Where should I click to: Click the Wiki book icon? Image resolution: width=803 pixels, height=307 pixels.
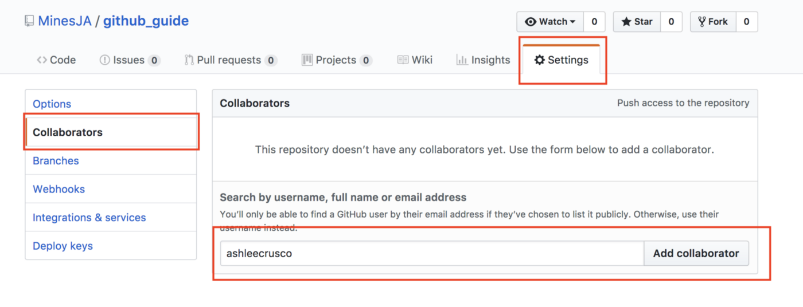(403, 60)
